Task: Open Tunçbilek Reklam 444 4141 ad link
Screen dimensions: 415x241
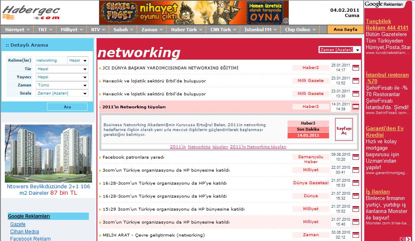Action: pos(387,24)
